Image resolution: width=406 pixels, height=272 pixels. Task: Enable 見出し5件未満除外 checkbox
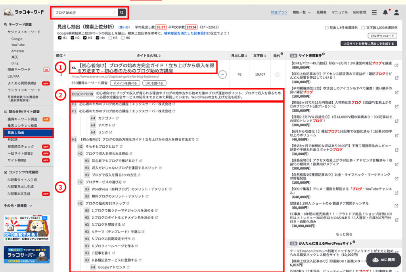tap(326, 28)
